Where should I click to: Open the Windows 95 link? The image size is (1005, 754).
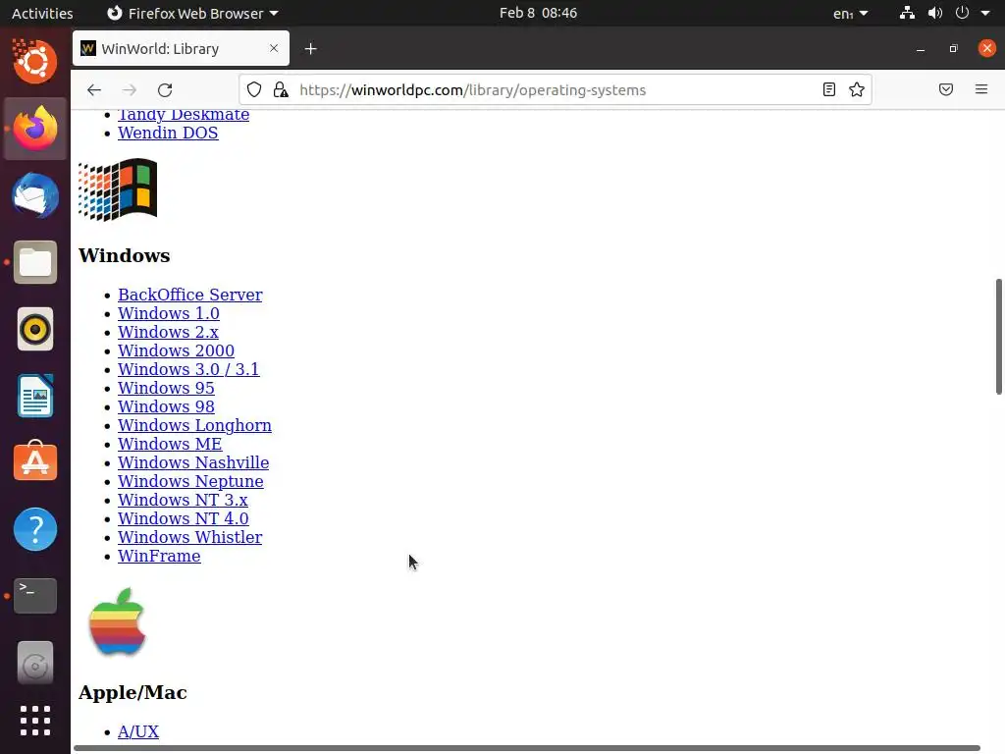click(166, 387)
